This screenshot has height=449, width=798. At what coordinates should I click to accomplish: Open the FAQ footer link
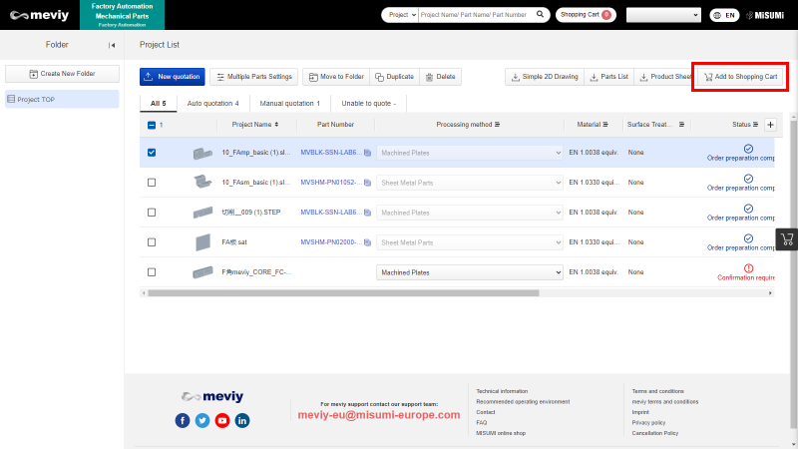482,422
